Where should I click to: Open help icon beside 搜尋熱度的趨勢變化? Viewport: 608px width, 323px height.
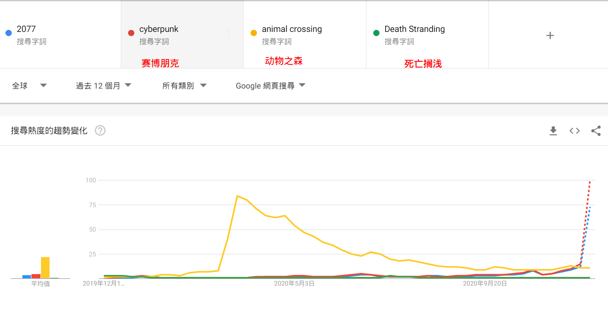tap(100, 130)
